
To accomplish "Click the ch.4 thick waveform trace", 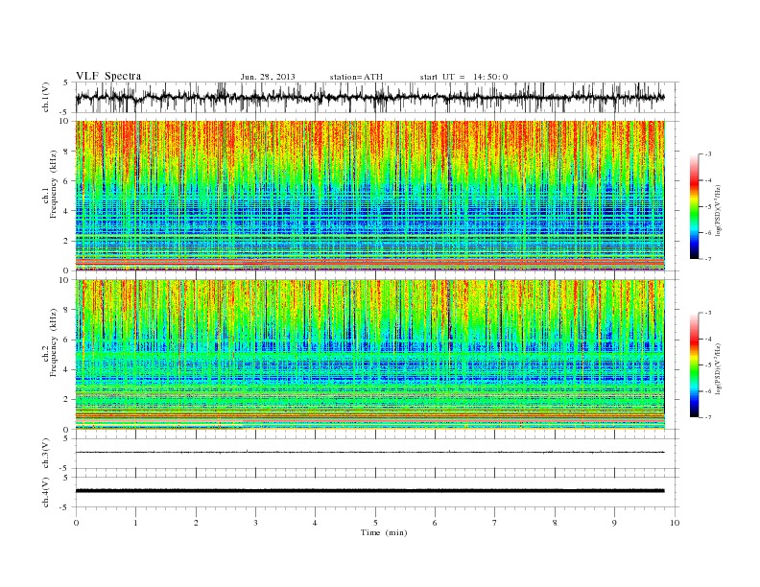I will [369, 491].
